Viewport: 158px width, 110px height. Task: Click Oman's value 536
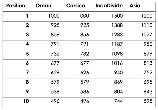55,91
